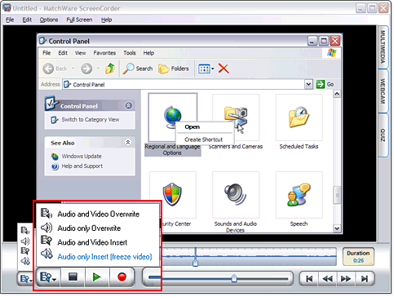Open the ScreenCorder Options menu
The height and width of the screenshot is (297, 394).
[49, 20]
